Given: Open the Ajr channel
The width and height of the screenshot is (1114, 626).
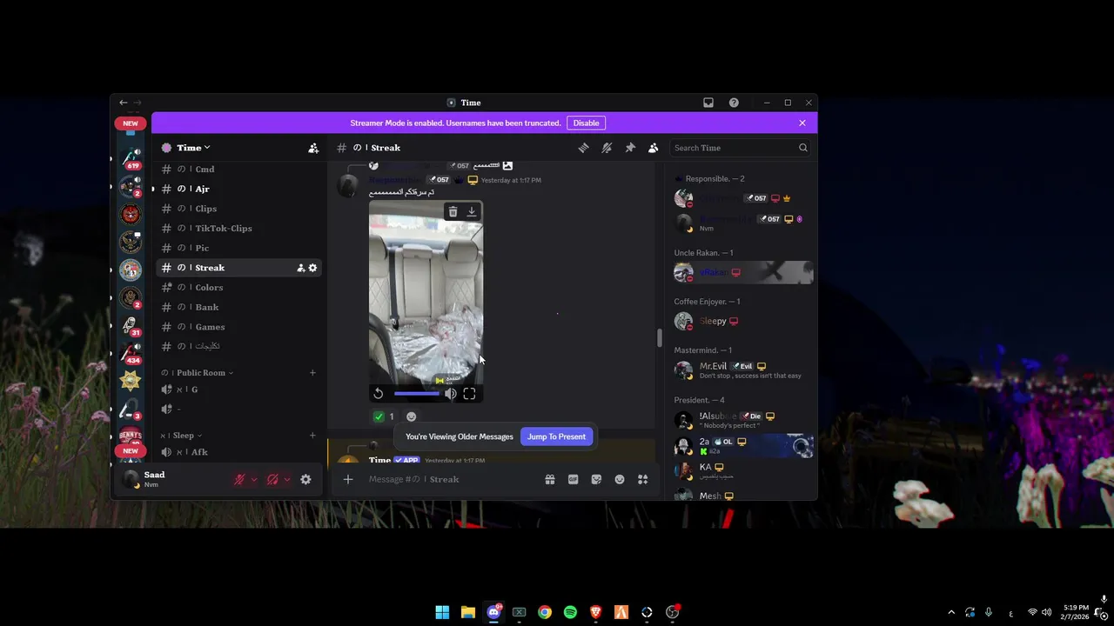Looking at the screenshot, I should (x=239, y=189).
